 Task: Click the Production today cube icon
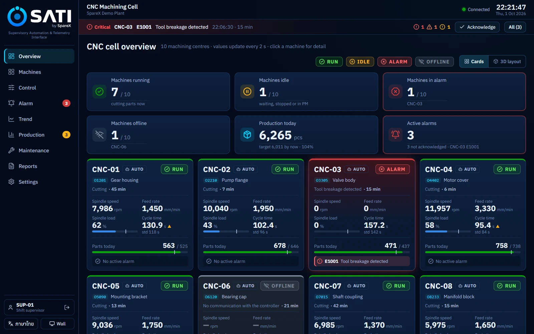click(247, 135)
